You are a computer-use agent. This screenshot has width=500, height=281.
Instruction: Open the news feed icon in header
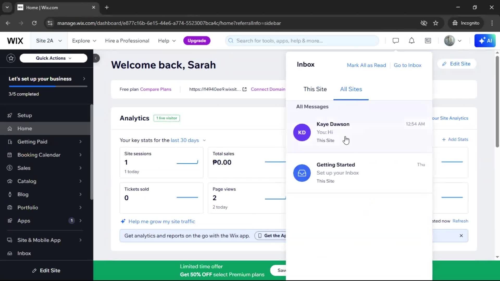click(x=428, y=41)
